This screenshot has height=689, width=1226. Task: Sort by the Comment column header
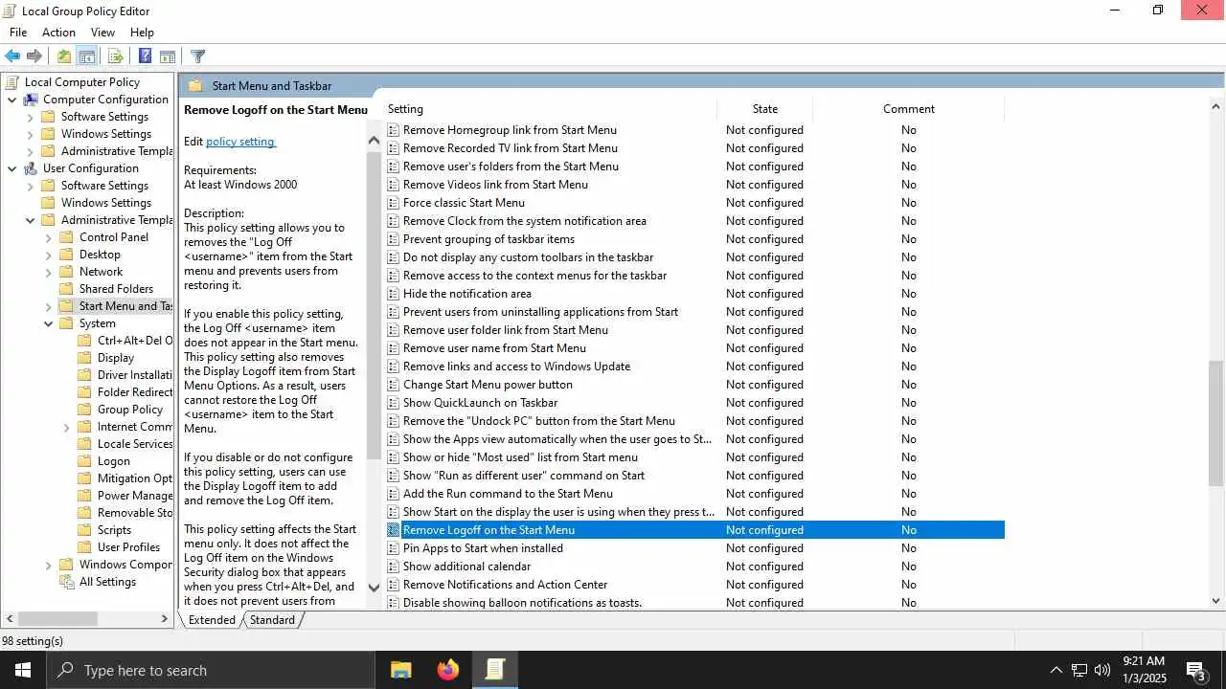(909, 109)
